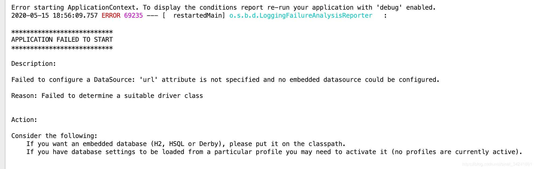This screenshot has height=169, width=534.
Task: Click the restartedMain thread name
Action: 199,16
